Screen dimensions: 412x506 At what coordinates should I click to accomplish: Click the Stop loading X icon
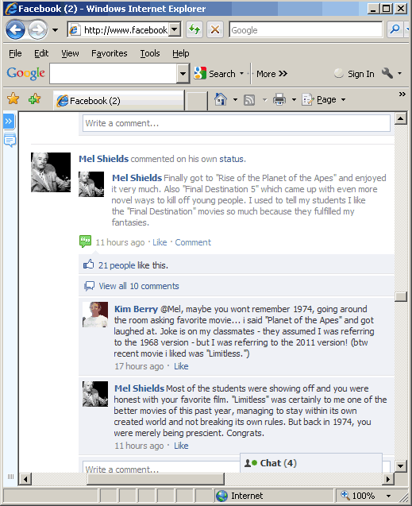[x=215, y=29]
